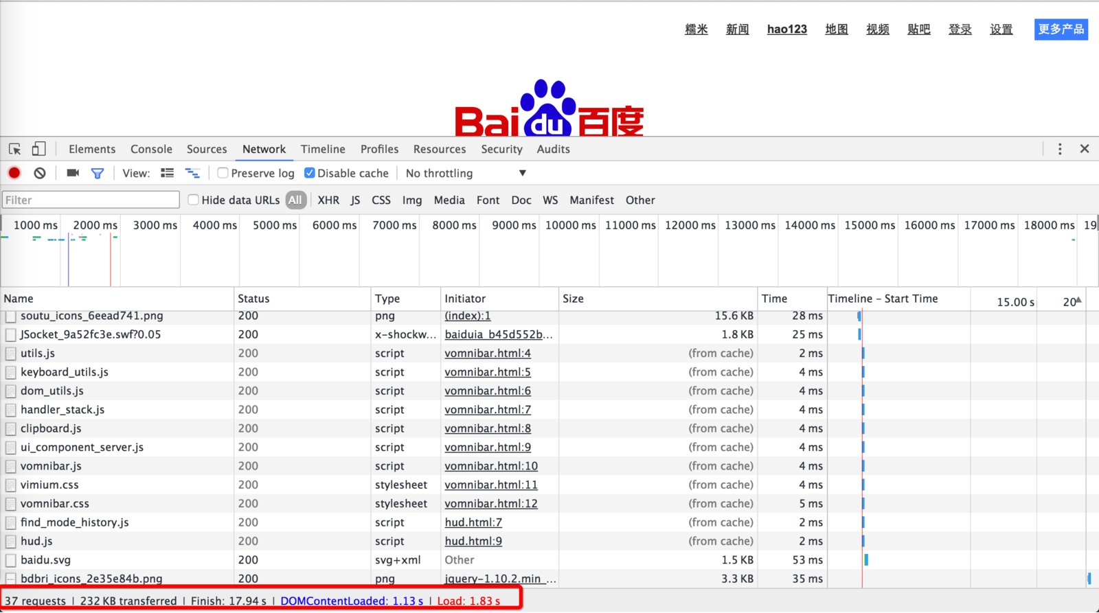
Task: Filter requests by Media type
Action: pyautogui.click(x=449, y=200)
